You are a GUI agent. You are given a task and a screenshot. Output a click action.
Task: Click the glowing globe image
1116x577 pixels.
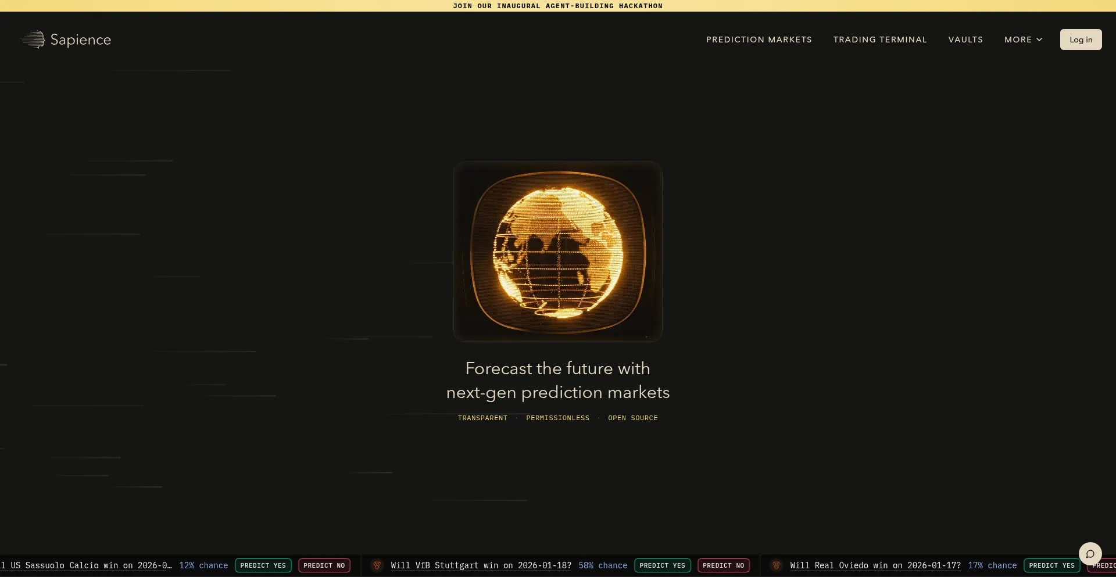[557, 252]
